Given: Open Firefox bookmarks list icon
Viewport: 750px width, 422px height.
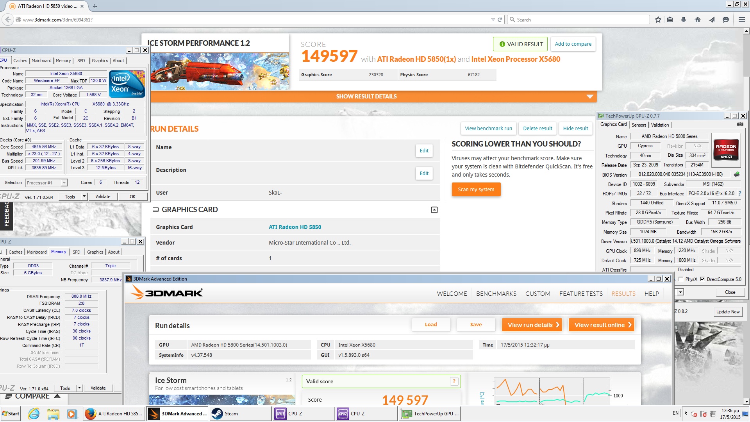Looking at the screenshot, I should [x=670, y=20].
